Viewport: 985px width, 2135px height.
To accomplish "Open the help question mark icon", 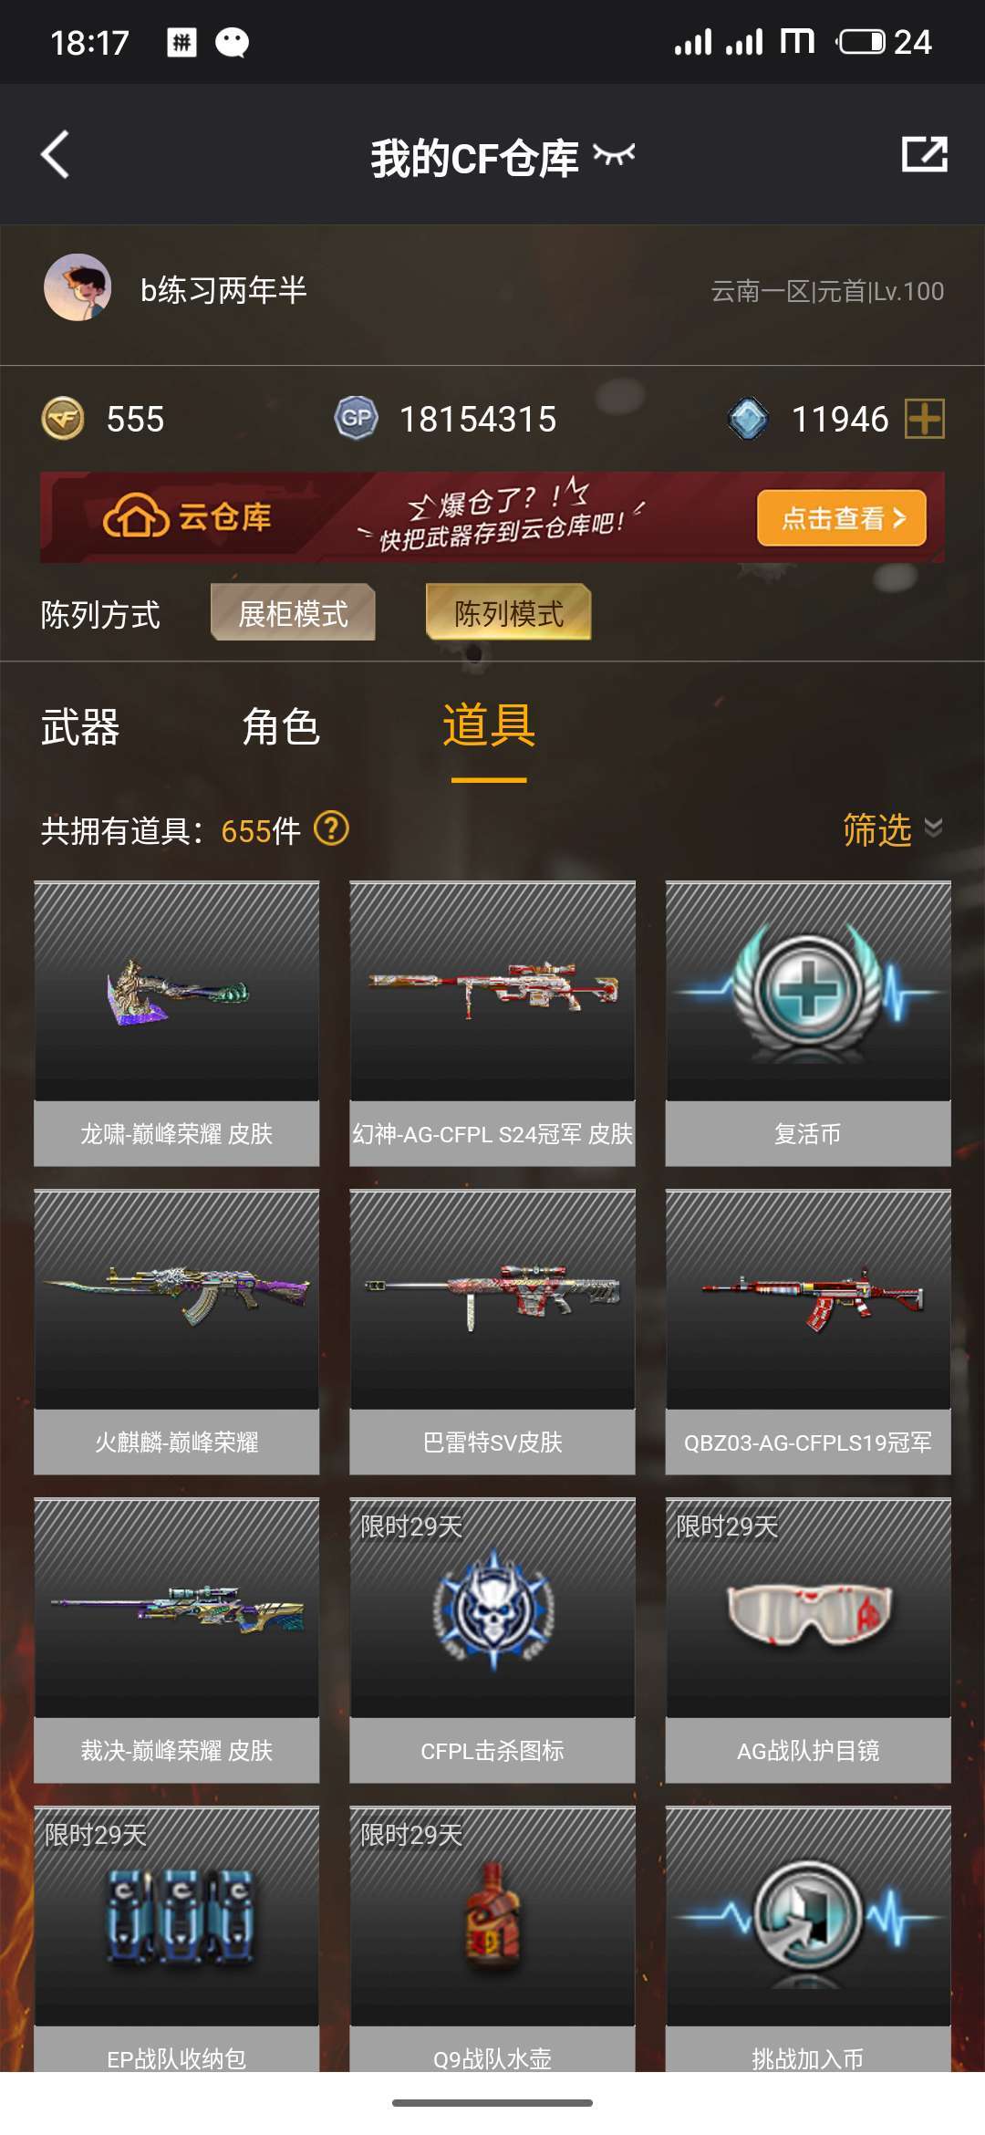I will click(x=331, y=829).
